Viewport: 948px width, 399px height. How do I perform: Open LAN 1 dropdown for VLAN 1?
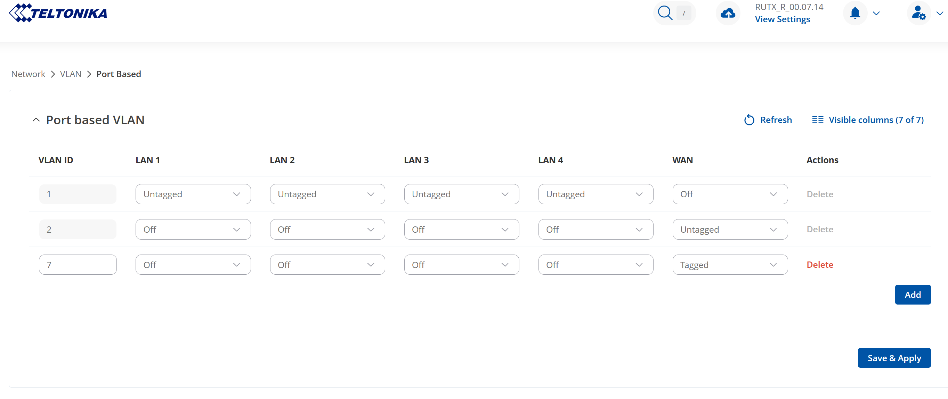(x=193, y=194)
